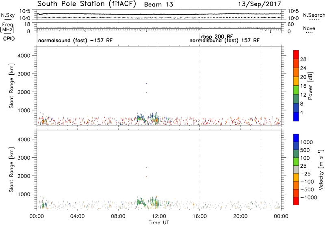Click the isolated echo near 2450 km in the power panel
Viewport: 325px width, 225px height.
pyautogui.click(x=146, y=84)
